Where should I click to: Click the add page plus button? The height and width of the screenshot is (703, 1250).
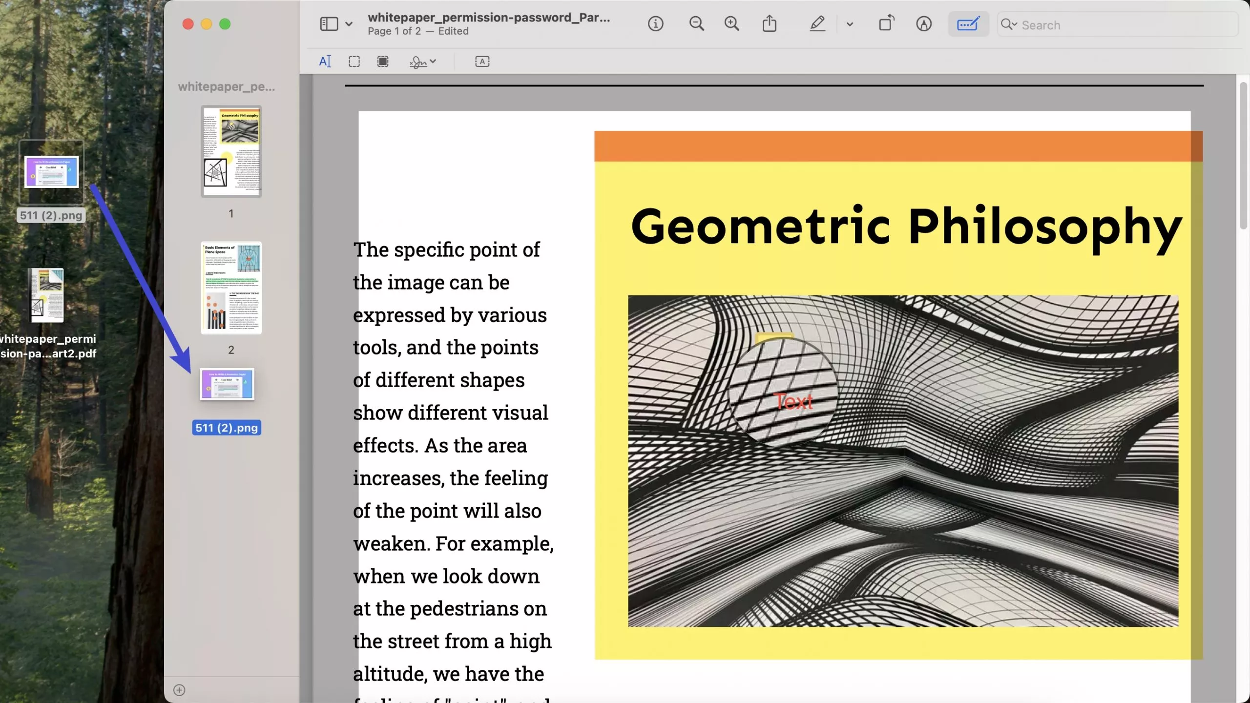(179, 690)
